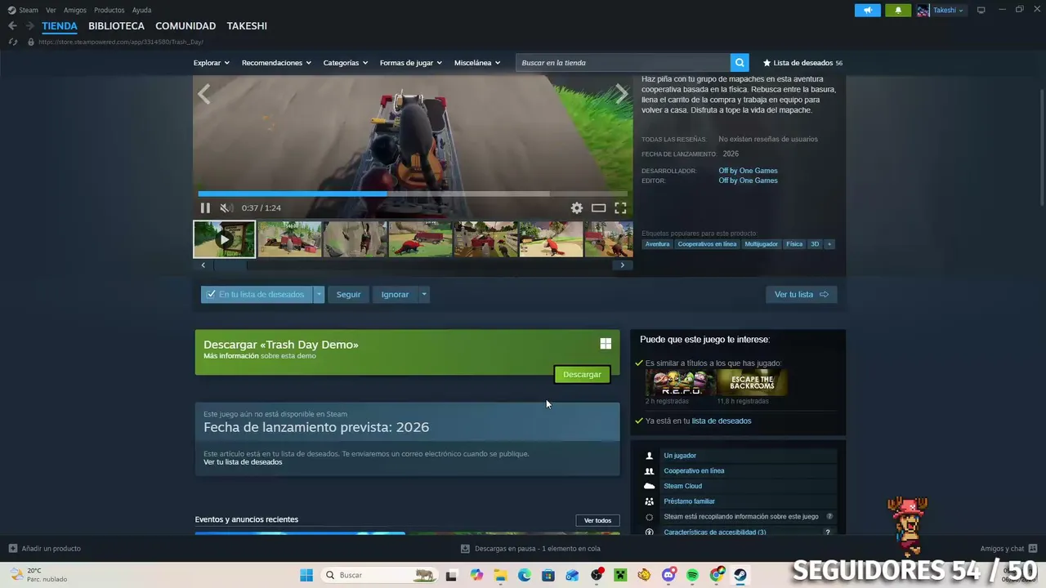Image resolution: width=1046 pixels, height=588 pixels.
Task: Open TAKESHI profile tab
Action: pyautogui.click(x=247, y=26)
